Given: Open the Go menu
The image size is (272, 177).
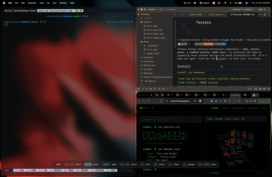Looking at the screenshot, I should pyautogui.click(x=48, y=3).
